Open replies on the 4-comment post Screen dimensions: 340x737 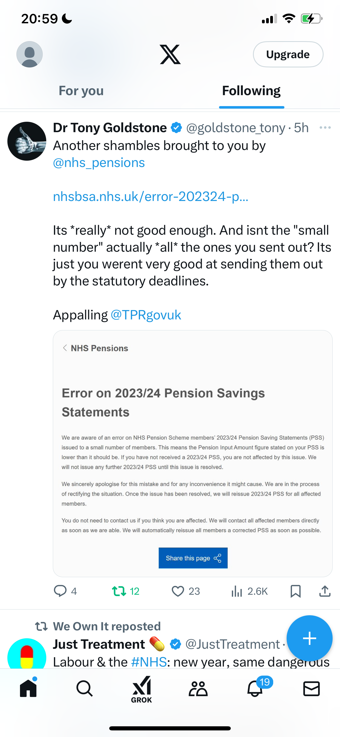coord(65,591)
